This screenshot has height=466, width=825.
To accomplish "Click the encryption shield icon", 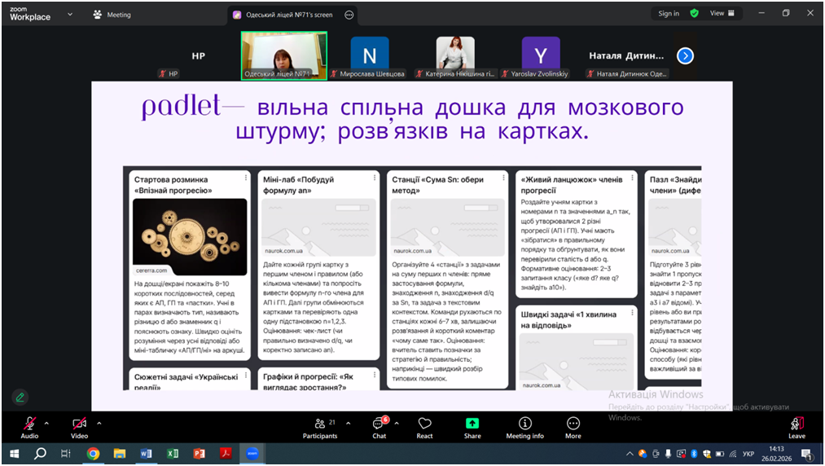I will pos(694,14).
